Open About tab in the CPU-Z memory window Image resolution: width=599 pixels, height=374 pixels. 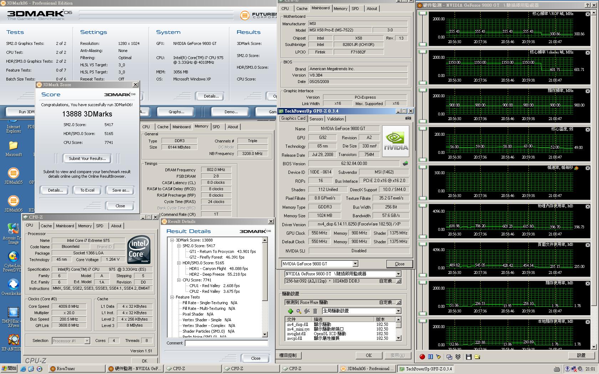coord(233,127)
